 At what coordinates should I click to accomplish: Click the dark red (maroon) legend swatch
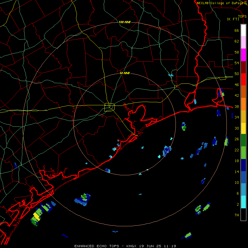pyautogui.click(x=243, y=67)
